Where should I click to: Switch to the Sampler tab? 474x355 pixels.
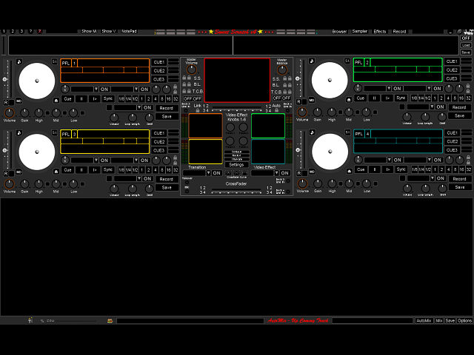tap(360, 32)
